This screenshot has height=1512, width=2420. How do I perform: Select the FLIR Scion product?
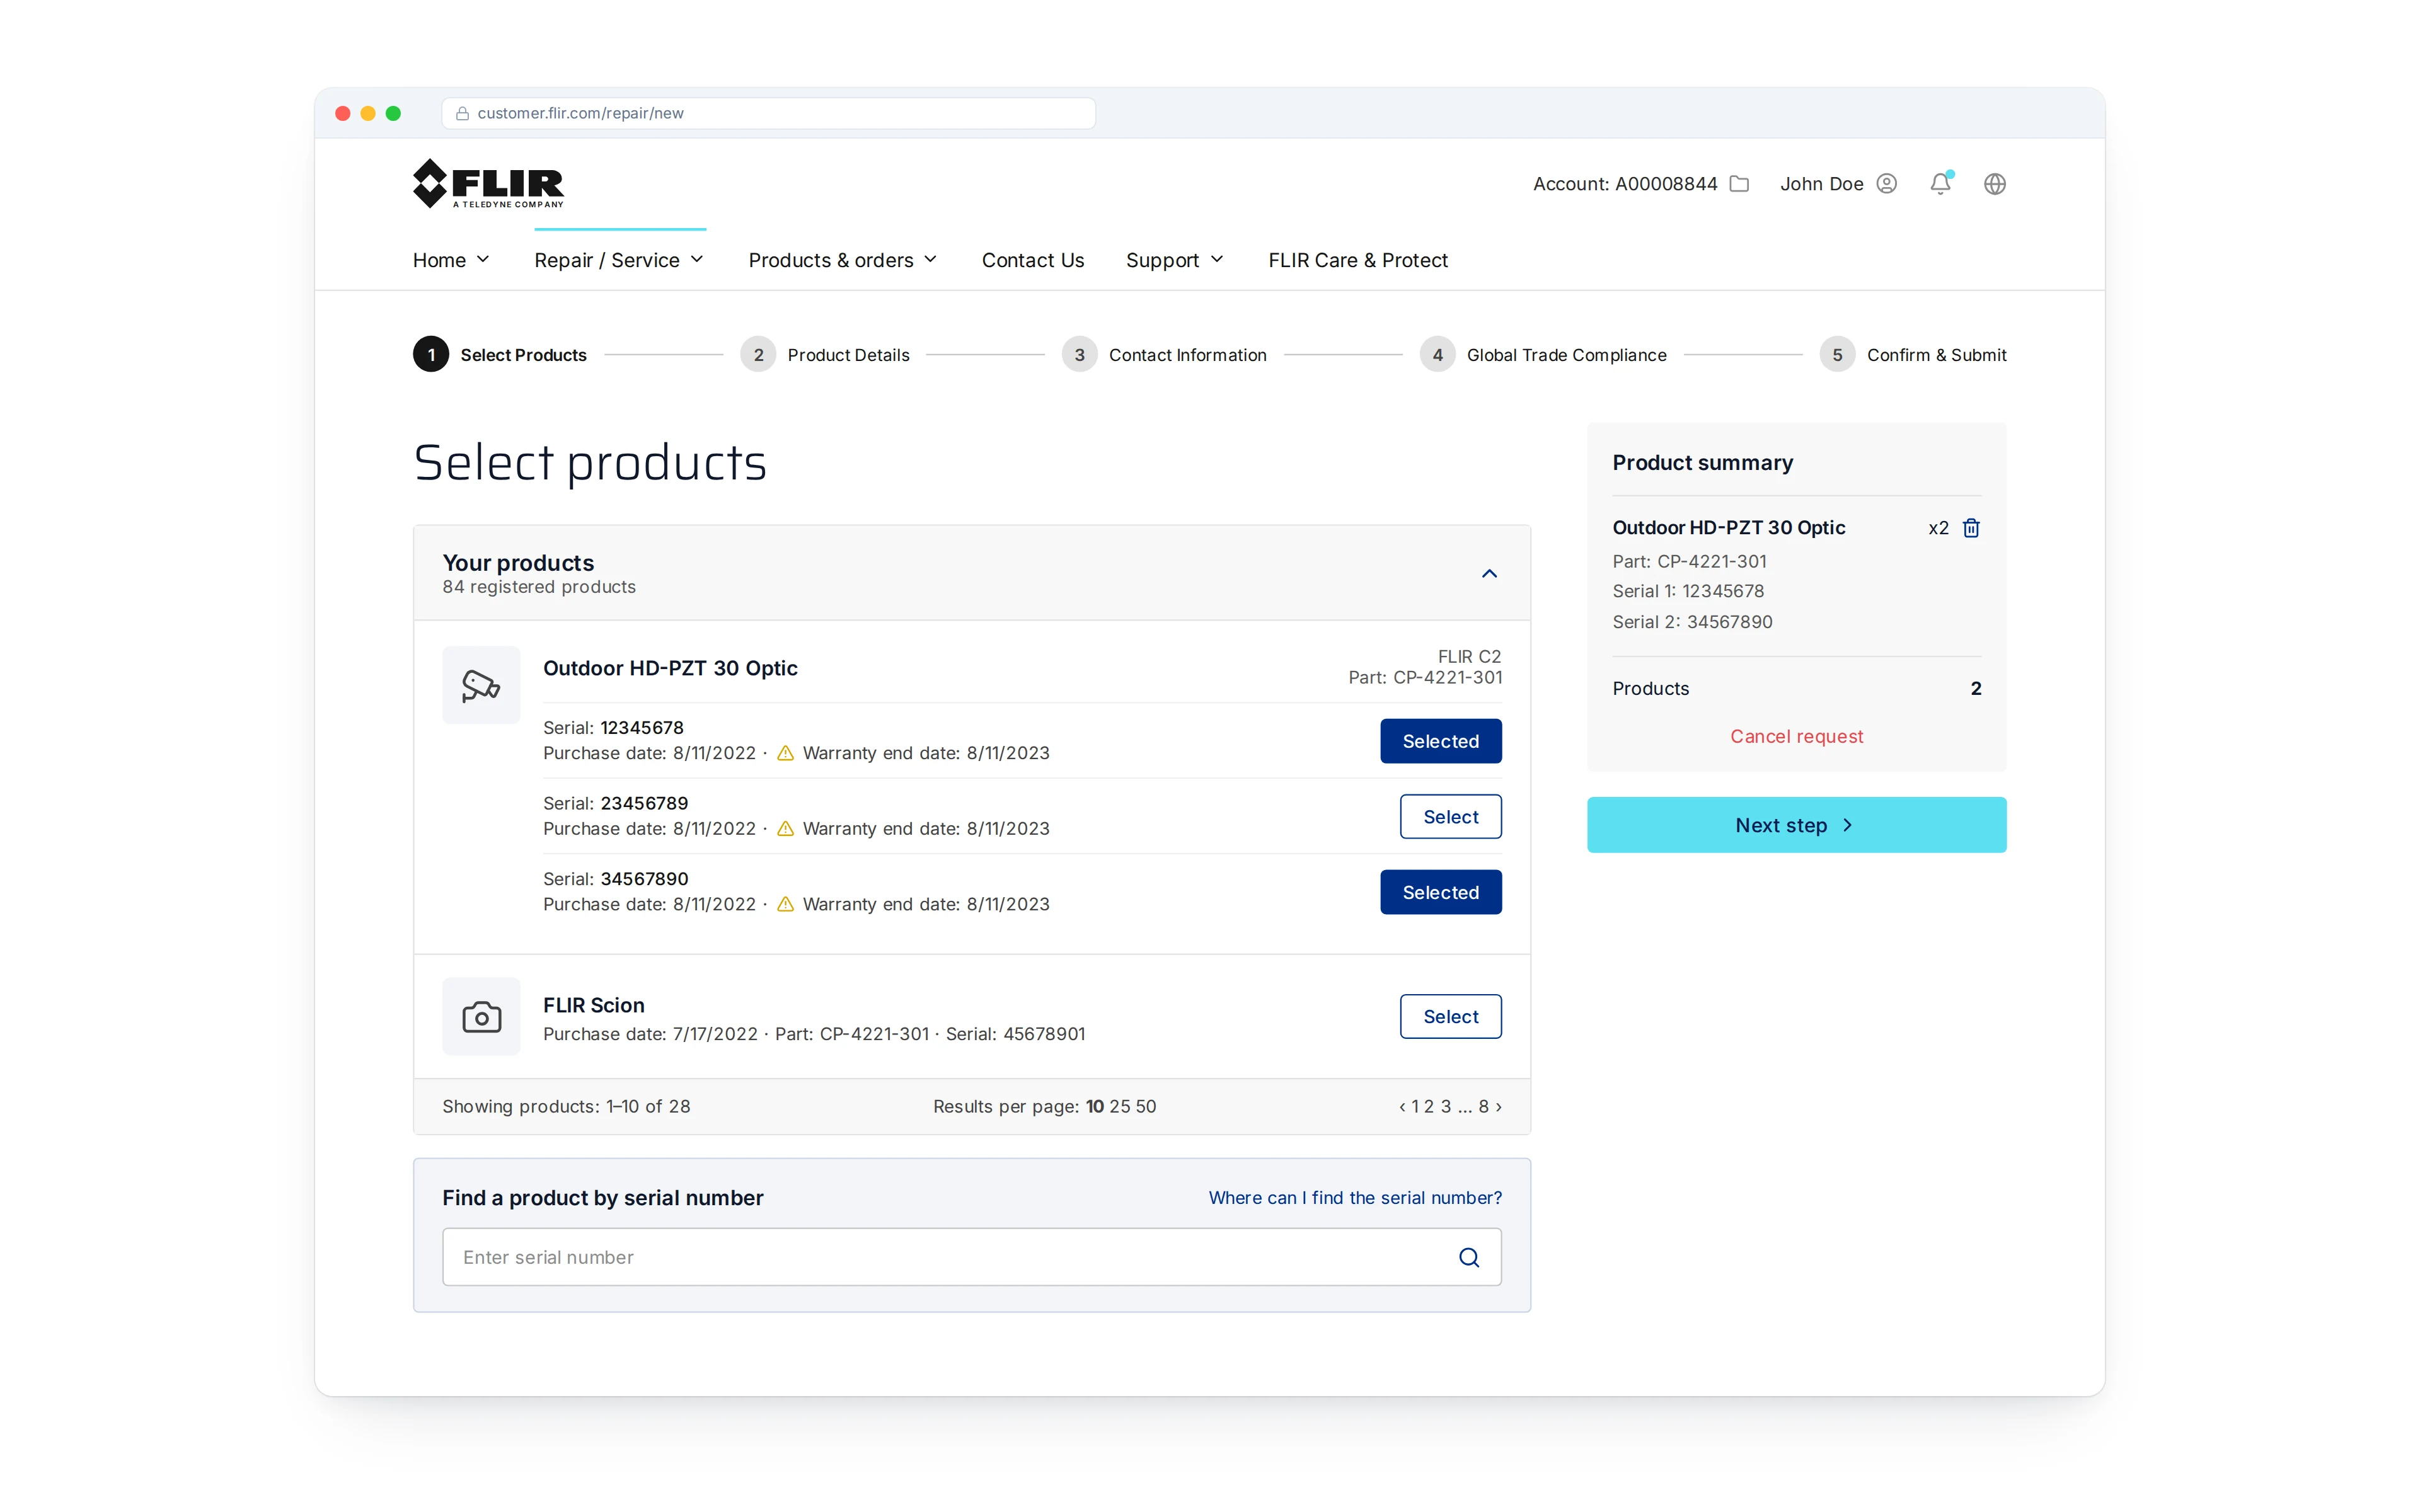[x=1450, y=1016]
